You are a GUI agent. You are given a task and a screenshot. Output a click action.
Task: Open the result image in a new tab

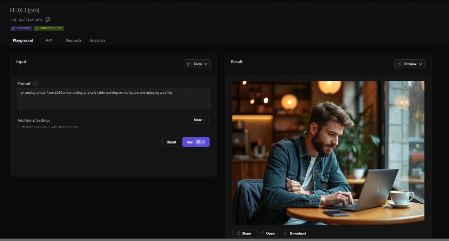click(x=267, y=233)
